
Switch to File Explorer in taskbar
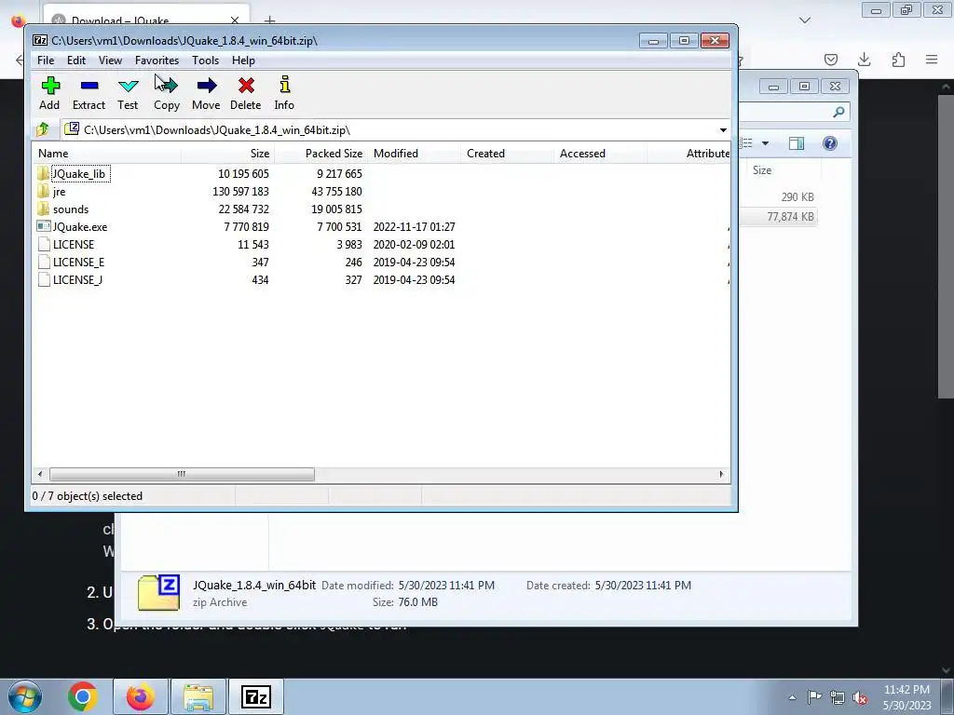(198, 696)
